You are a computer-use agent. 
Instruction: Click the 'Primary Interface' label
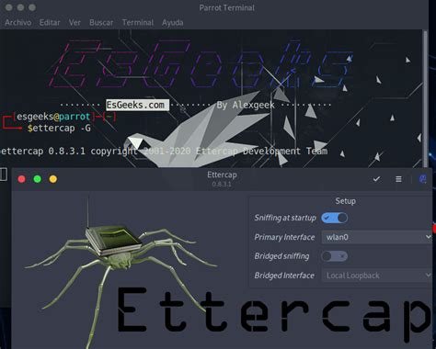(284, 237)
